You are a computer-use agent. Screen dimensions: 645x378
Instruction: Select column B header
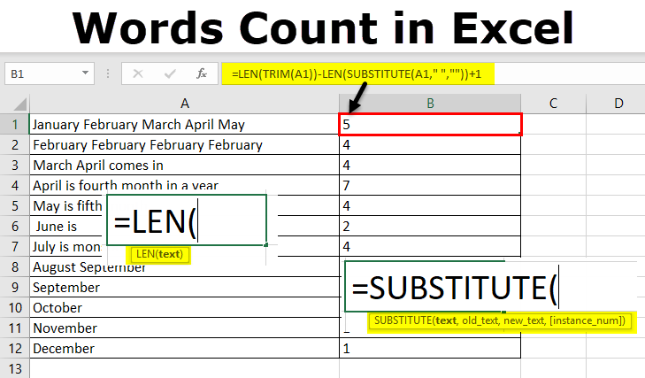point(430,104)
